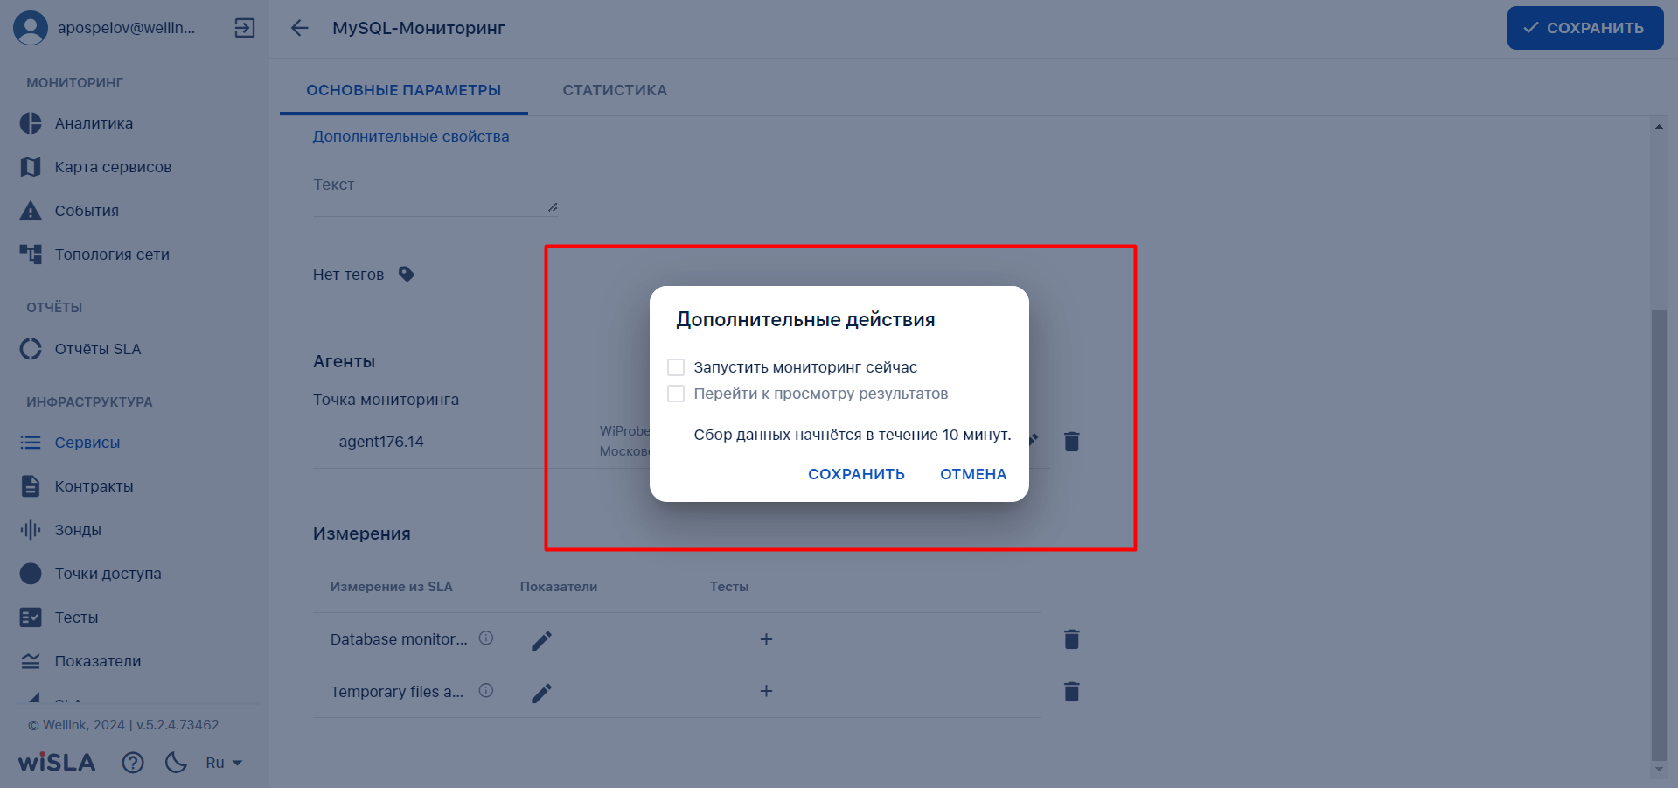The width and height of the screenshot is (1678, 788).
Task: Click the Аналитика pie chart icon
Action: pos(31,123)
